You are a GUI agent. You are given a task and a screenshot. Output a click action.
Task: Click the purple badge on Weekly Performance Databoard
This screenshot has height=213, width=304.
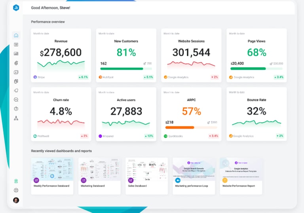pyautogui.click(x=36, y=180)
